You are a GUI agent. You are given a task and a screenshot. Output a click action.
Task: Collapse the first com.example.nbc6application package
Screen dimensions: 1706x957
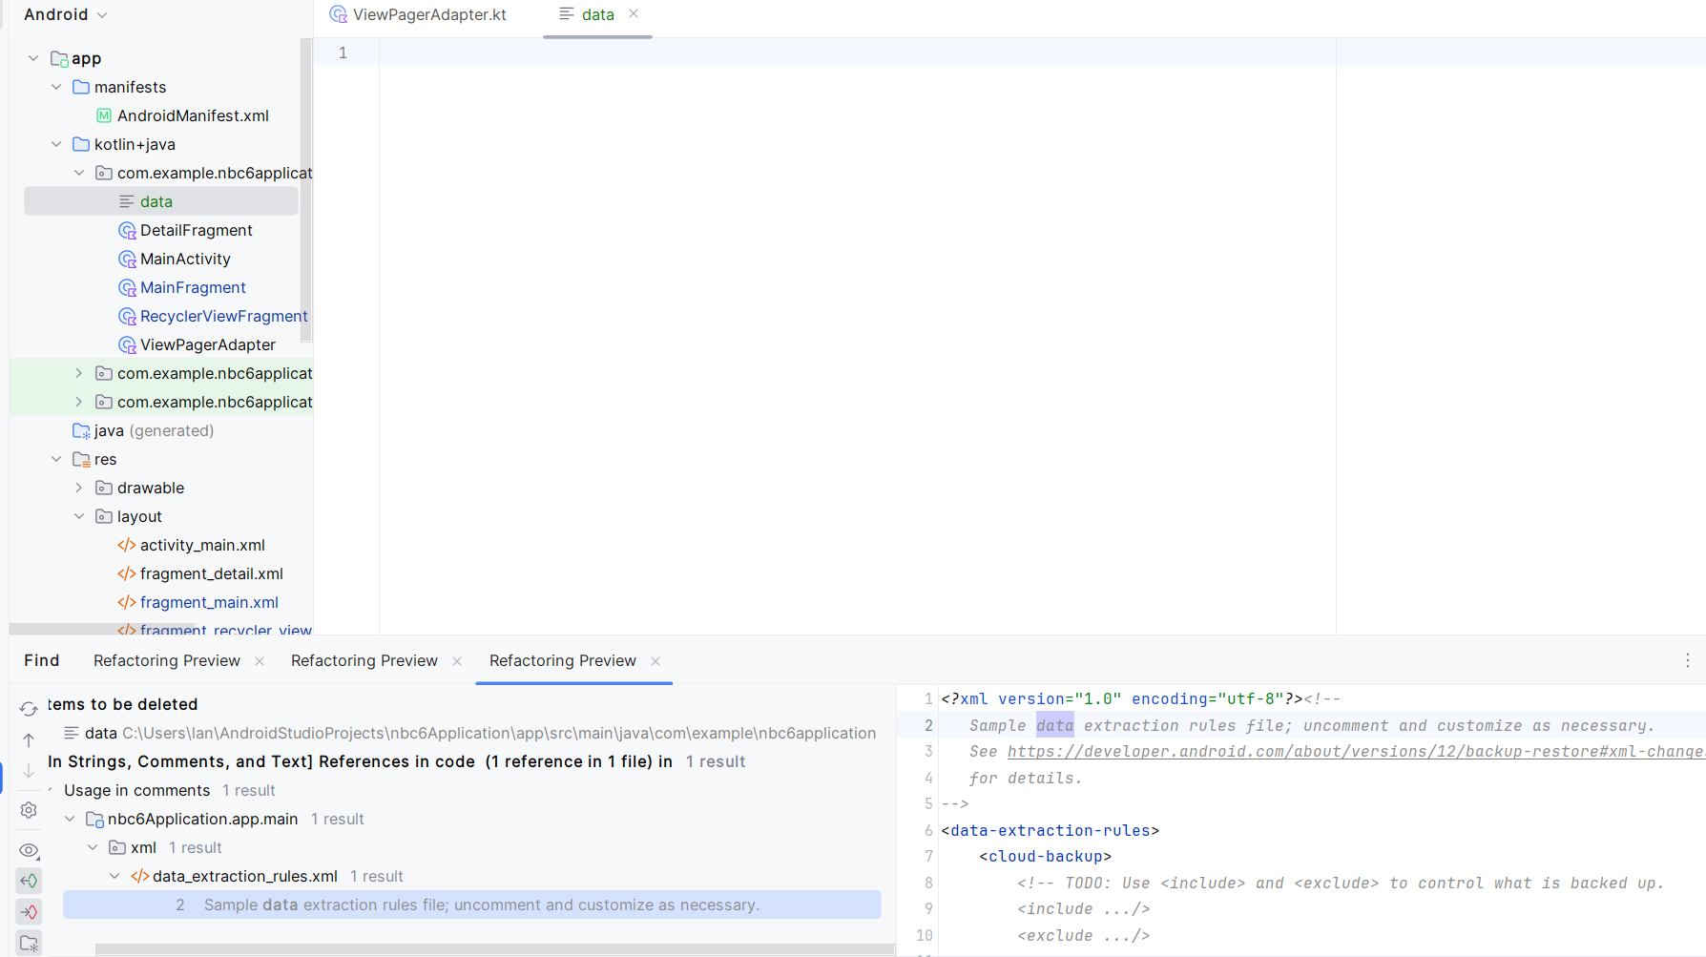tap(79, 174)
